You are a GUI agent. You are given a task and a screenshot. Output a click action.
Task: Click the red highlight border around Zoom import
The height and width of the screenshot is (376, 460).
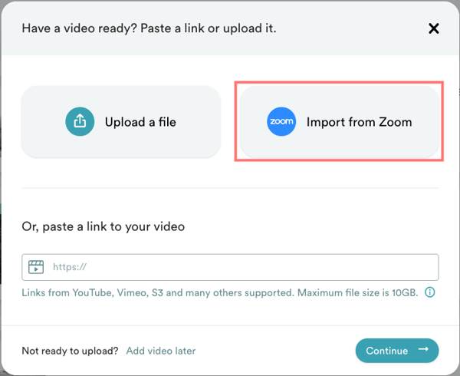[340, 81]
